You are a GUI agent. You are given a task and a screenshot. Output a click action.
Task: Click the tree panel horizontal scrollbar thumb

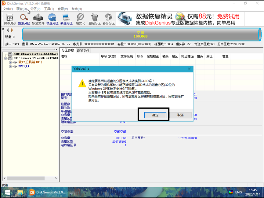(26, 178)
